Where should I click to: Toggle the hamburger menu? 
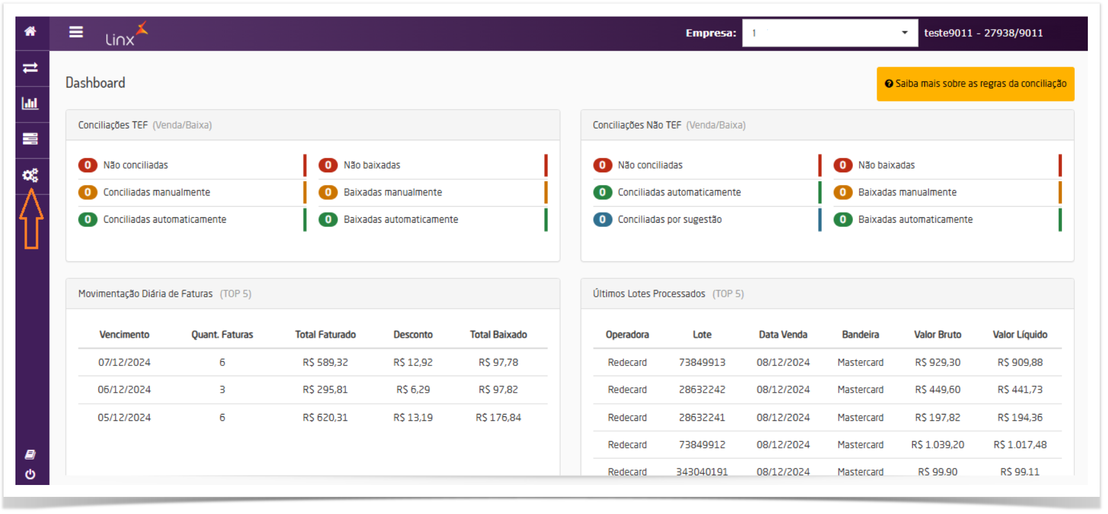click(x=76, y=32)
